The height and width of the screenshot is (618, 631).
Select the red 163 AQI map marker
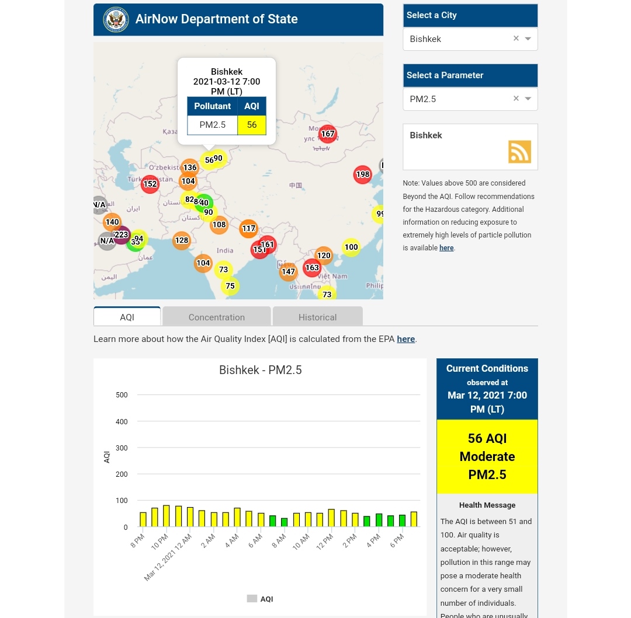tap(313, 268)
